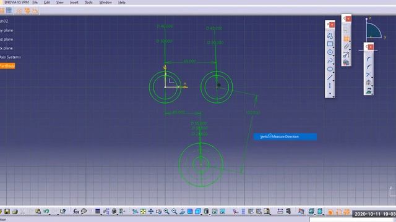The image size is (396, 222).
Task: Click the Normal View icon
Action: 182,212
